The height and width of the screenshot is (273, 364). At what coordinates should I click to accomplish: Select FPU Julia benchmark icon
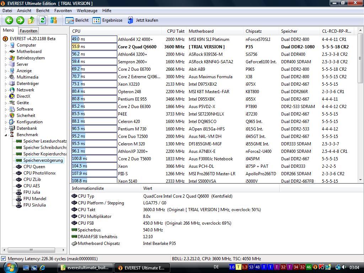pyautogui.click(x=19, y=192)
